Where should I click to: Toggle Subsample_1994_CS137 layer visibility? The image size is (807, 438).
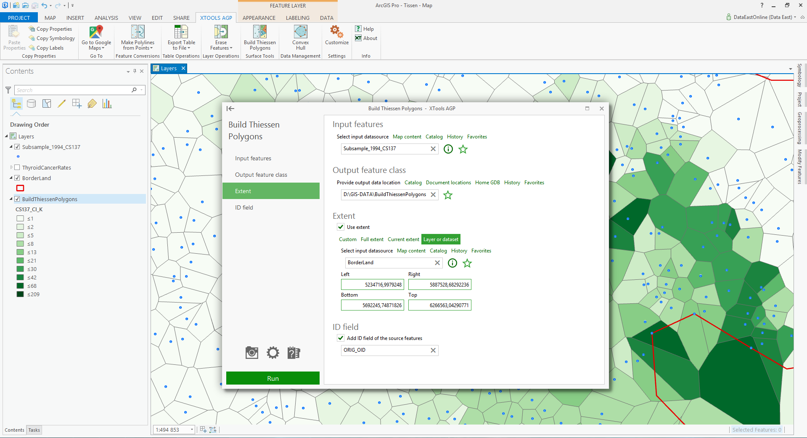click(17, 147)
